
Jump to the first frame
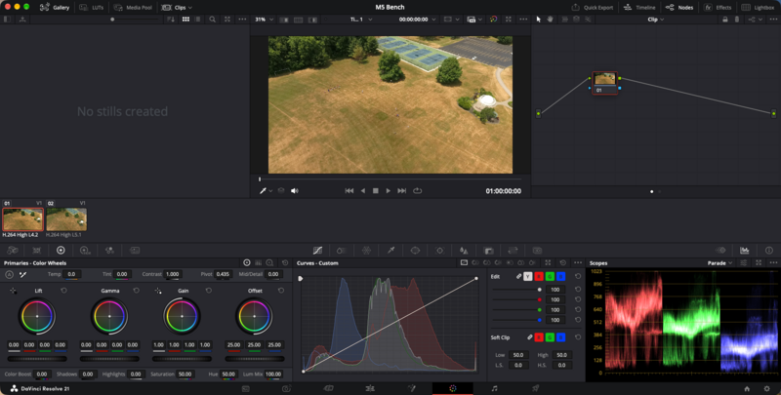(349, 191)
